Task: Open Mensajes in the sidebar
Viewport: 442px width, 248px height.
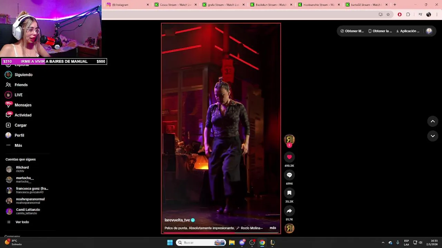Action: click(x=19, y=105)
